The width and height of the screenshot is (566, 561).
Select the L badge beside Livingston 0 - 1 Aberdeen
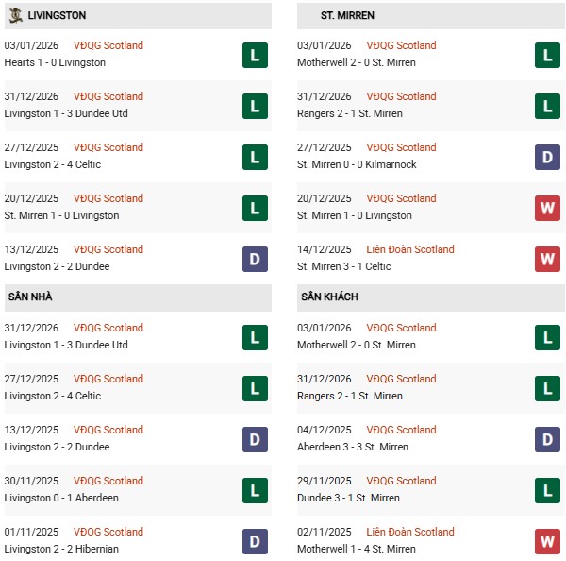tap(255, 490)
